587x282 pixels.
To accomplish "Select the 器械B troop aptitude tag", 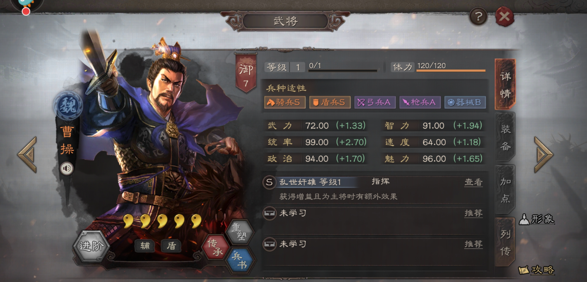I will coord(465,102).
